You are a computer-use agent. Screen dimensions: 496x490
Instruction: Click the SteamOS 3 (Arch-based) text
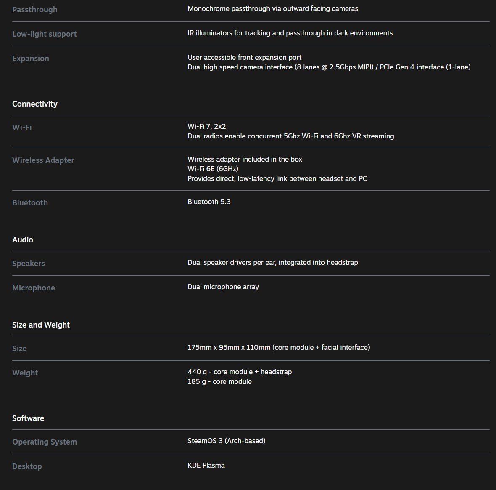(x=226, y=441)
